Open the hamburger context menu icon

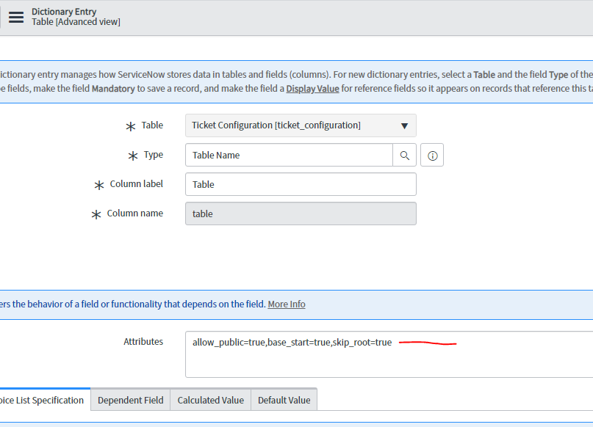[16, 17]
